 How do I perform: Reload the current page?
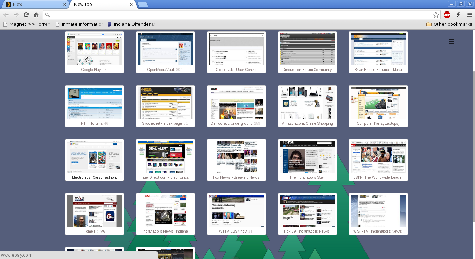(x=26, y=15)
